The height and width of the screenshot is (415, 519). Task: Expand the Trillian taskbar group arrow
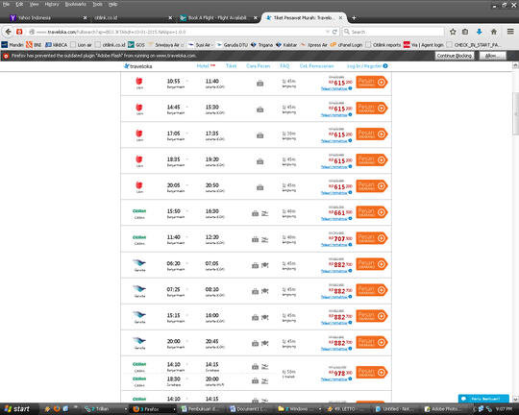126,409
